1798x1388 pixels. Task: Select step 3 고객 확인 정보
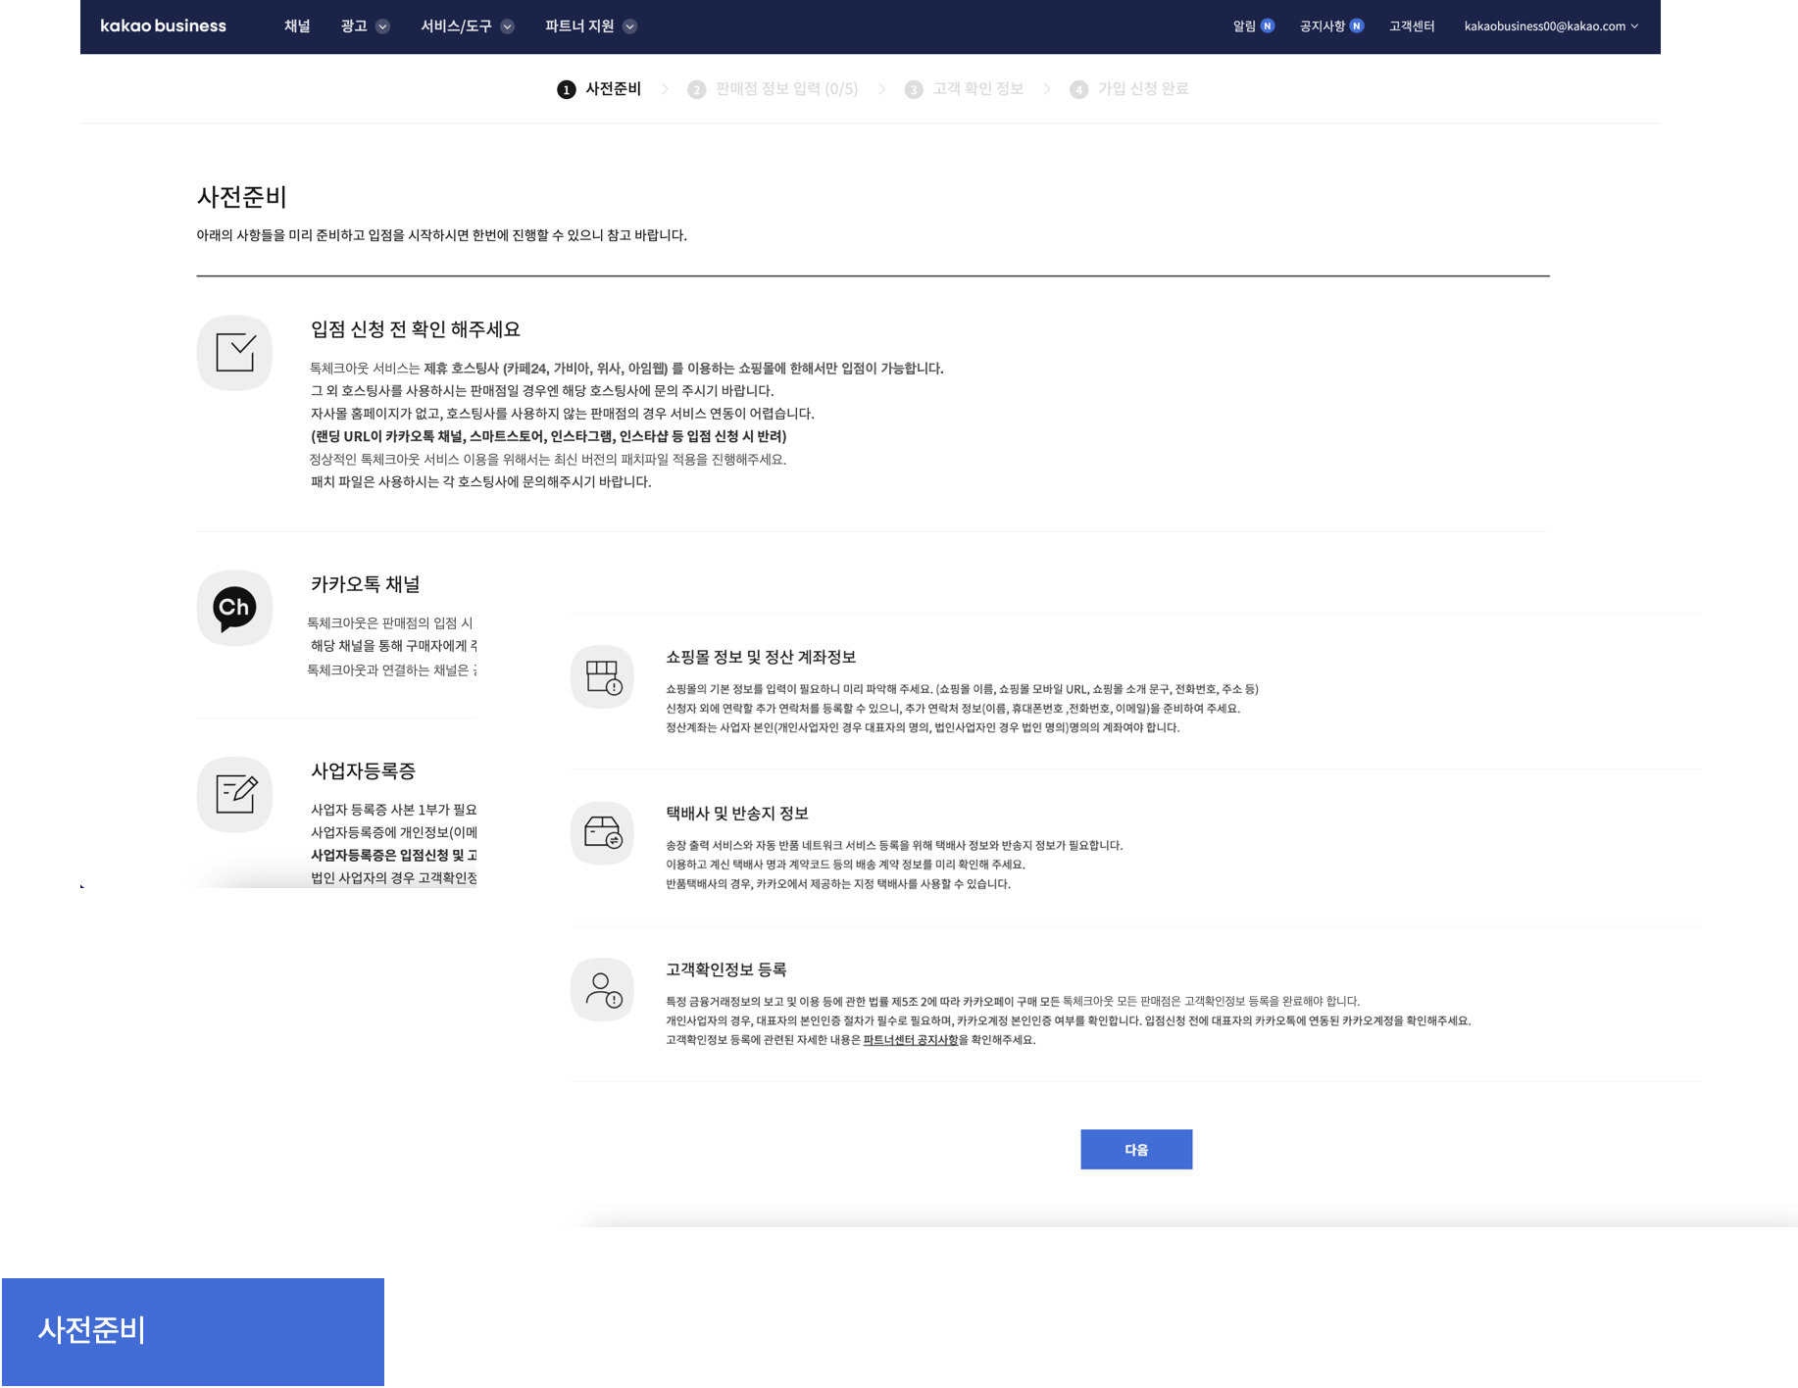[x=965, y=89]
